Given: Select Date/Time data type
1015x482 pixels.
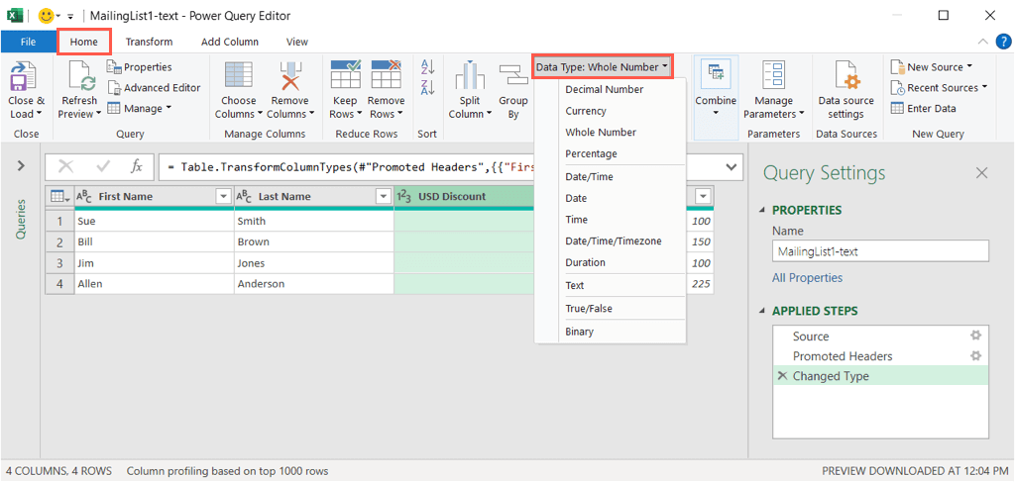Looking at the screenshot, I should pos(589,177).
